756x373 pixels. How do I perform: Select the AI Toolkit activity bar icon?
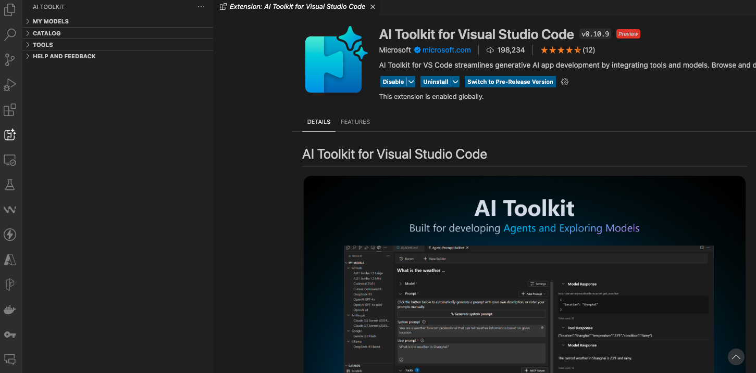click(x=10, y=135)
